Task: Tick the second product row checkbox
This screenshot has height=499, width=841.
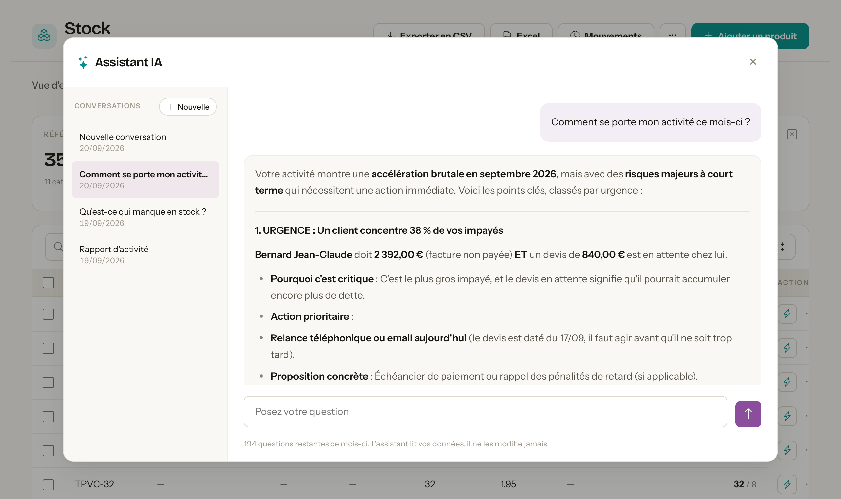Action: (x=48, y=348)
